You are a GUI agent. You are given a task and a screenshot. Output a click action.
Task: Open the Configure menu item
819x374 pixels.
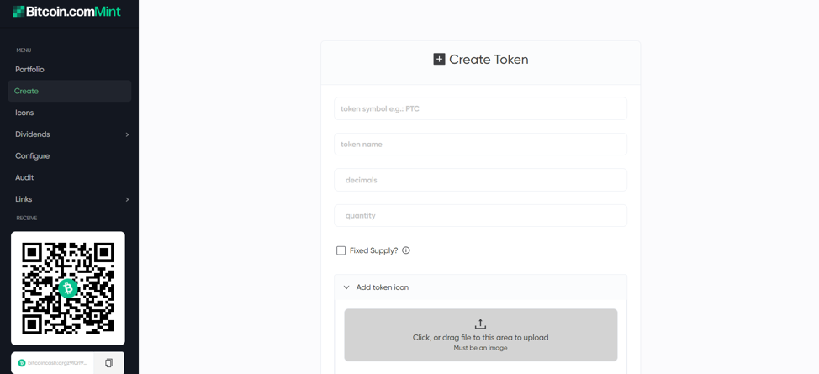[32, 156]
